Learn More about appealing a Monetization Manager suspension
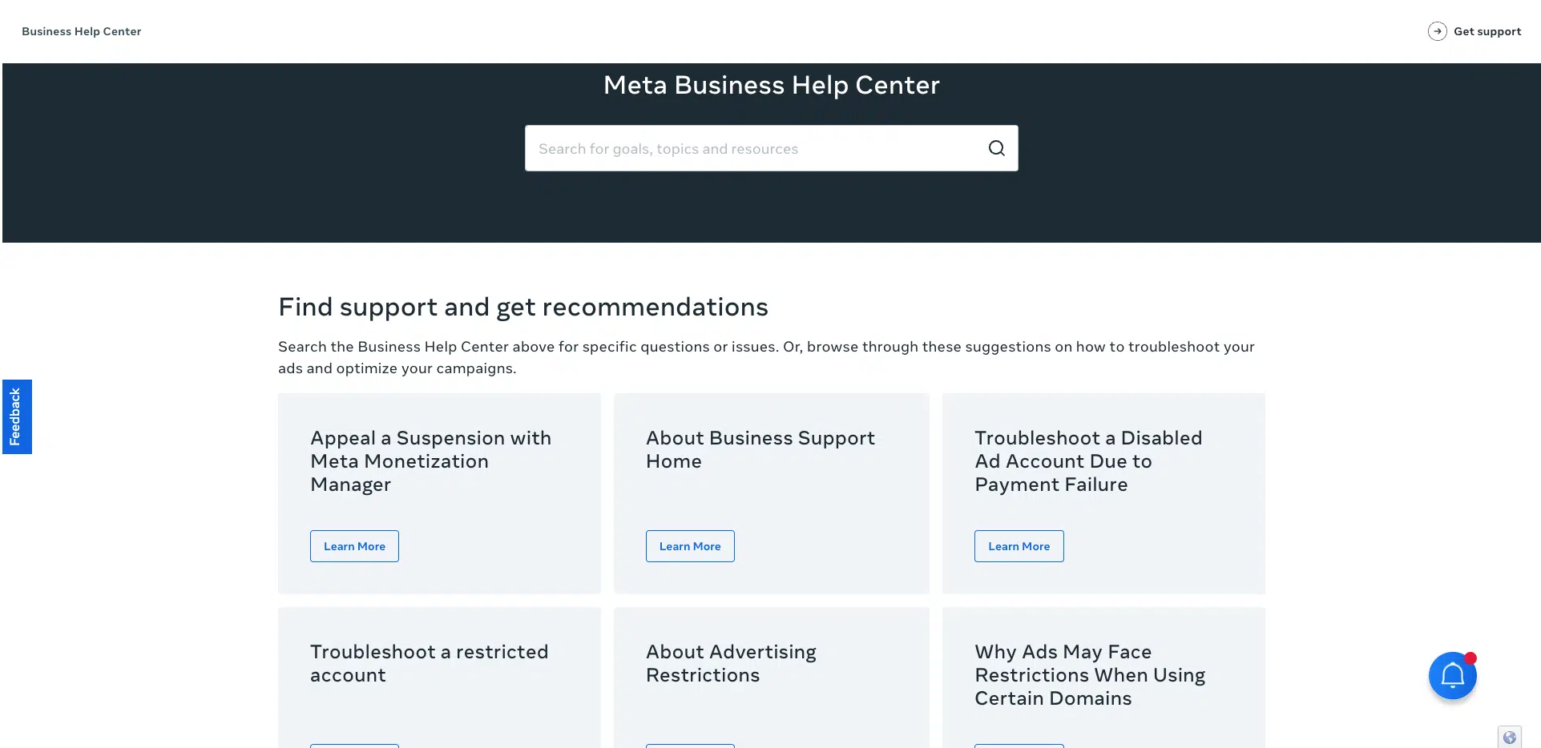Image resolution: width=1541 pixels, height=748 pixels. pyautogui.click(x=354, y=546)
